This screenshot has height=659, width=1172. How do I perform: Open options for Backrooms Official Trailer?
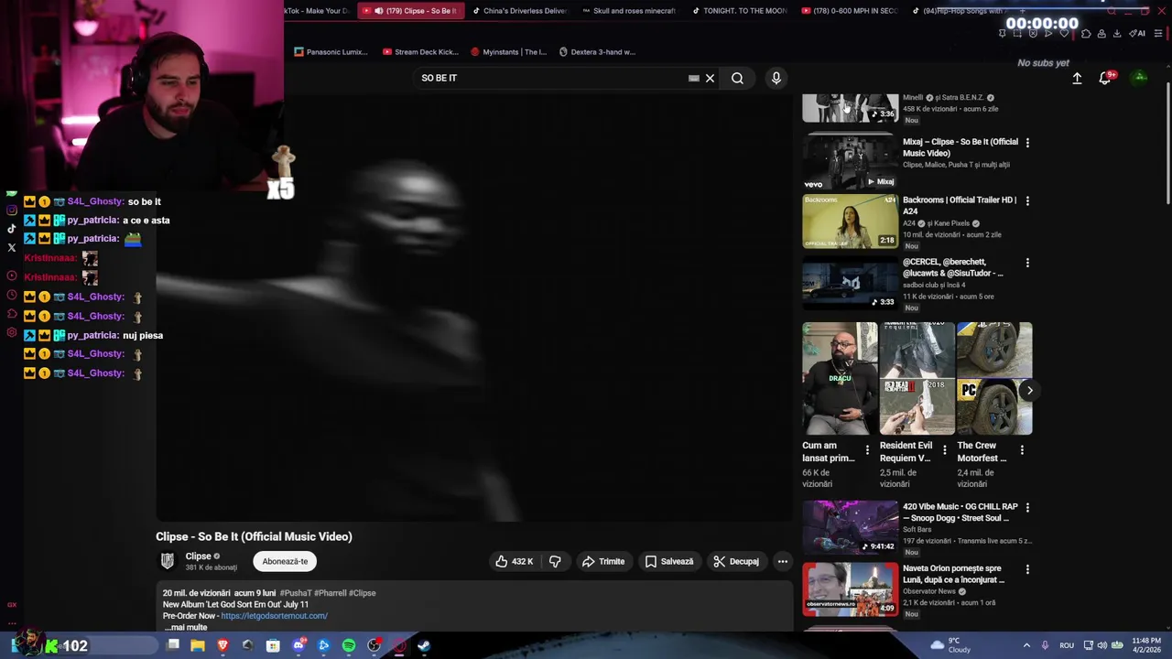(1027, 200)
